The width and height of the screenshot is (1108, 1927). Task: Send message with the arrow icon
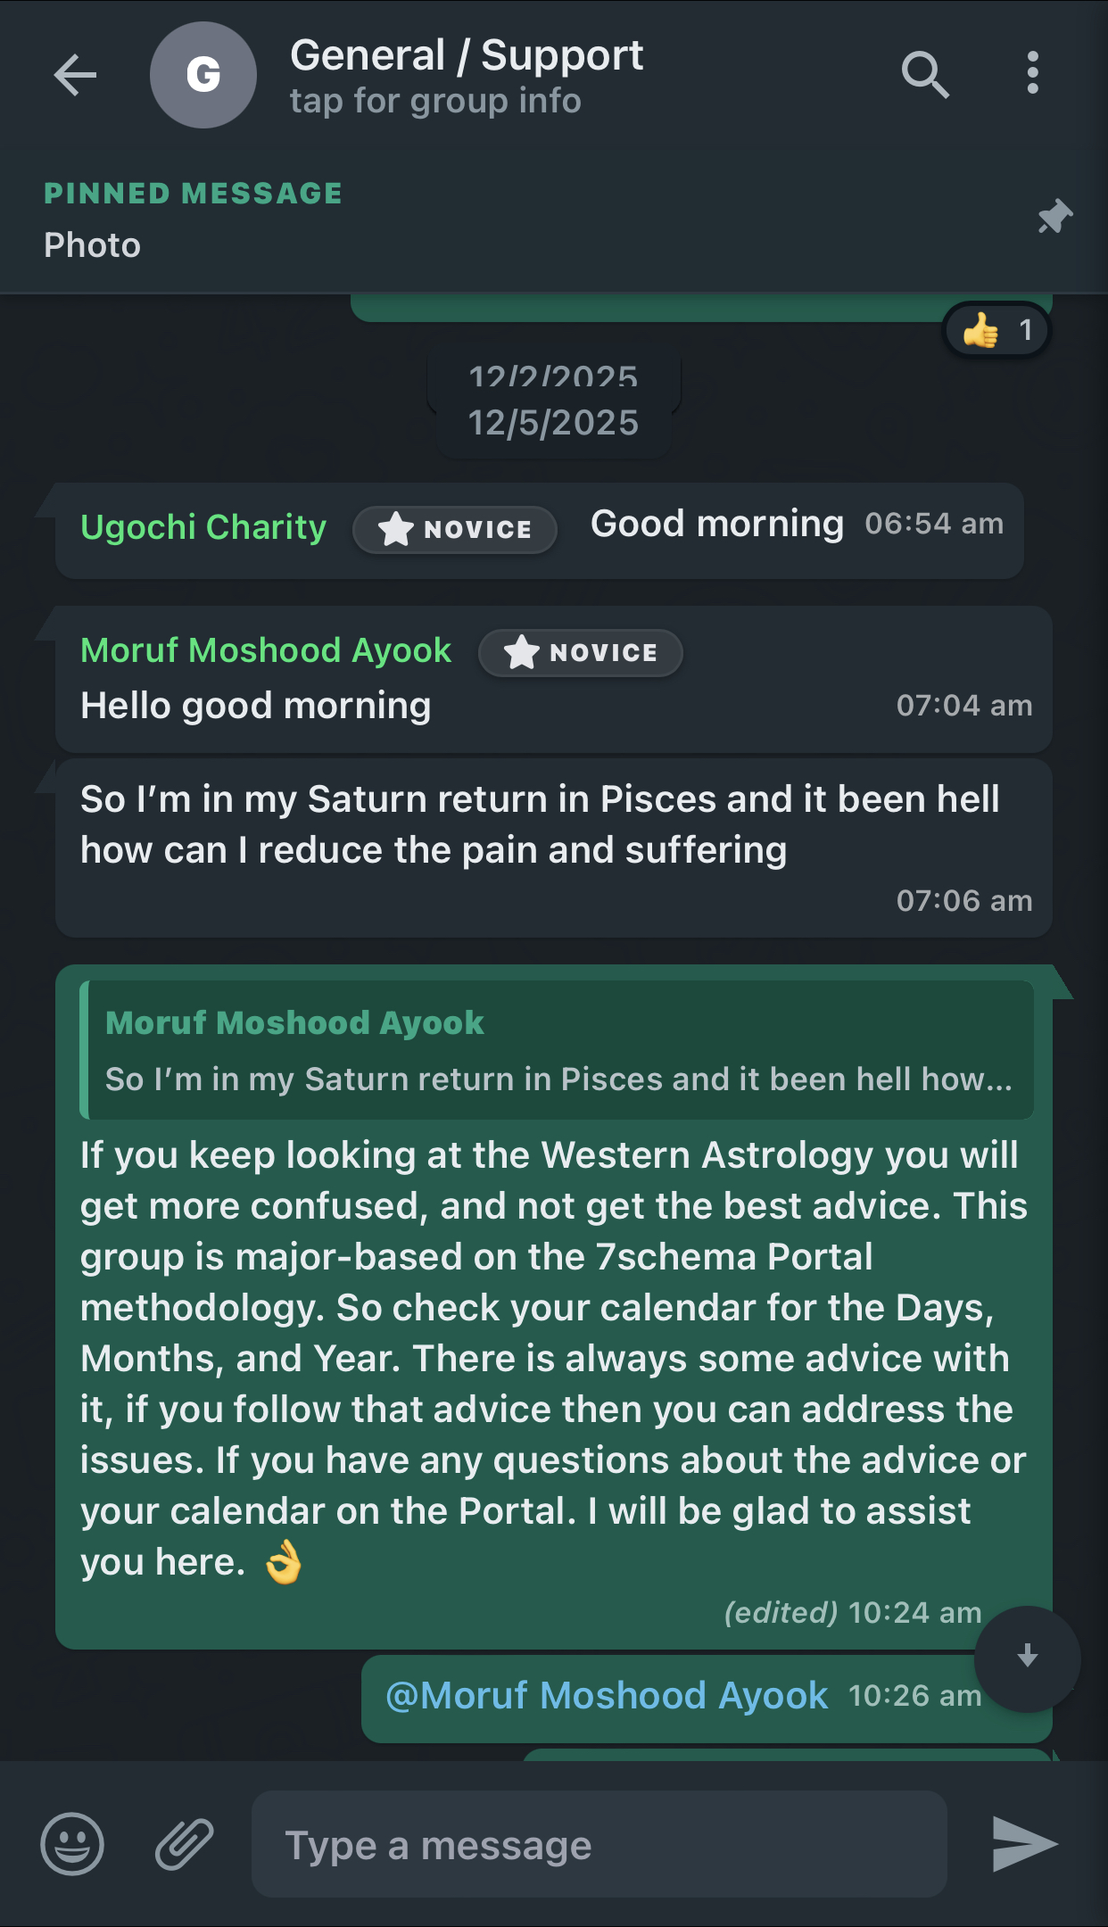pos(1024,1844)
